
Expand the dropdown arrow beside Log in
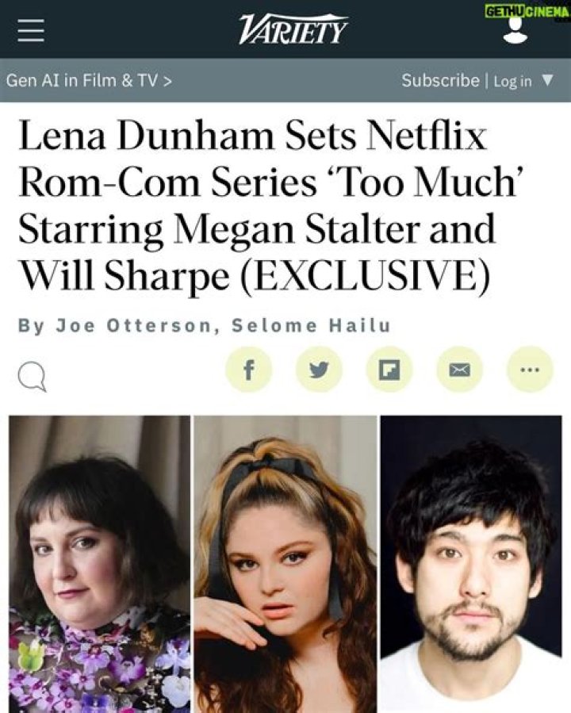pyautogui.click(x=548, y=80)
